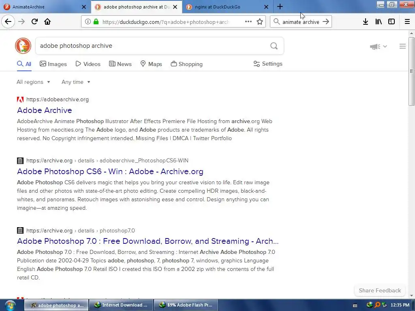Show News search results

tap(120, 64)
